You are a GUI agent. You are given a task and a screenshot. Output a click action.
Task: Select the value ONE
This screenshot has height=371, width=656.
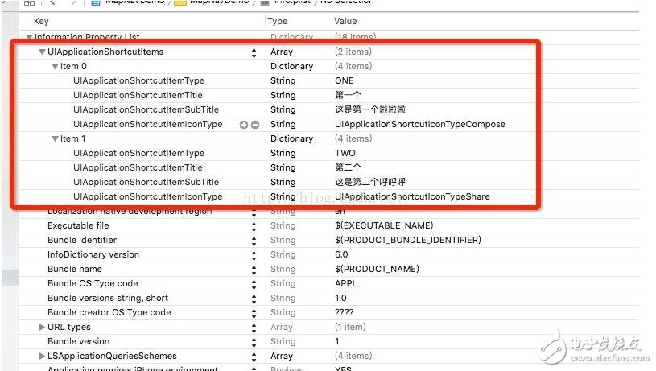tap(345, 80)
